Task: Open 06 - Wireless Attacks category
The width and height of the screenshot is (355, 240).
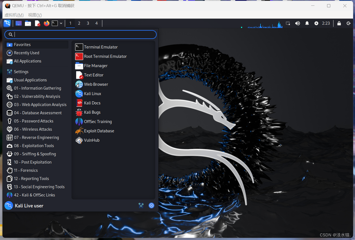Action: click(x=36, y=129)
